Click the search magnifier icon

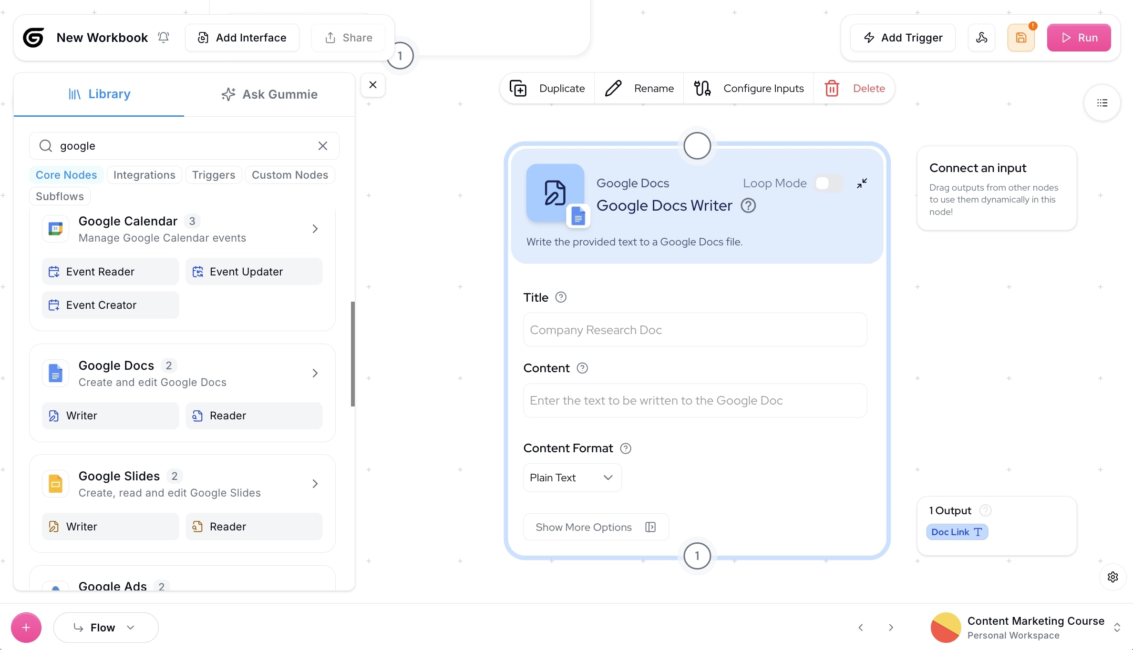45,146
